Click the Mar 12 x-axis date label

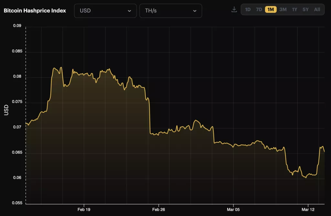click(308, 210)
